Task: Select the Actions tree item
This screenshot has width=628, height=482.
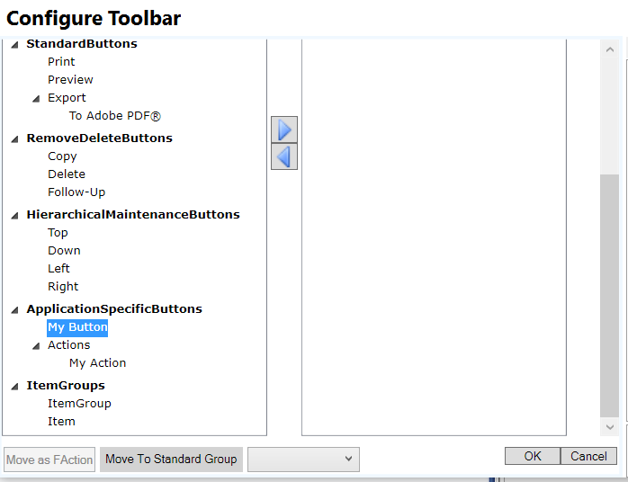Action: coord(69,345)
